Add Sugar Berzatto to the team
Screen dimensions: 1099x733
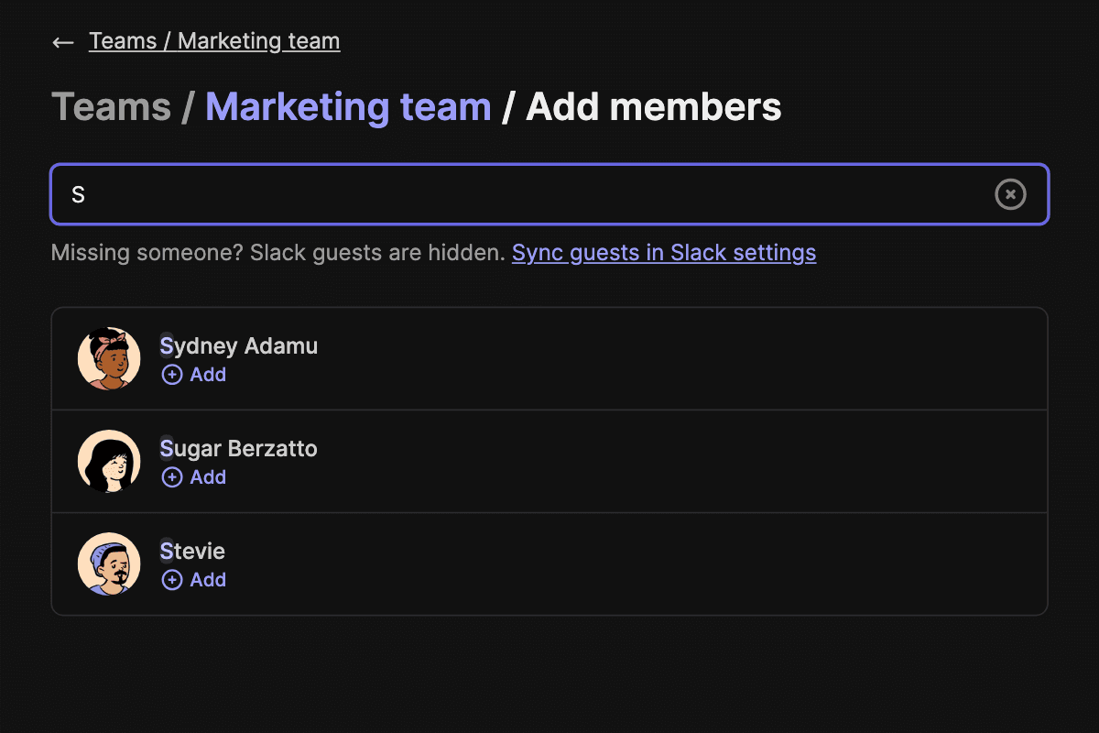193,476
